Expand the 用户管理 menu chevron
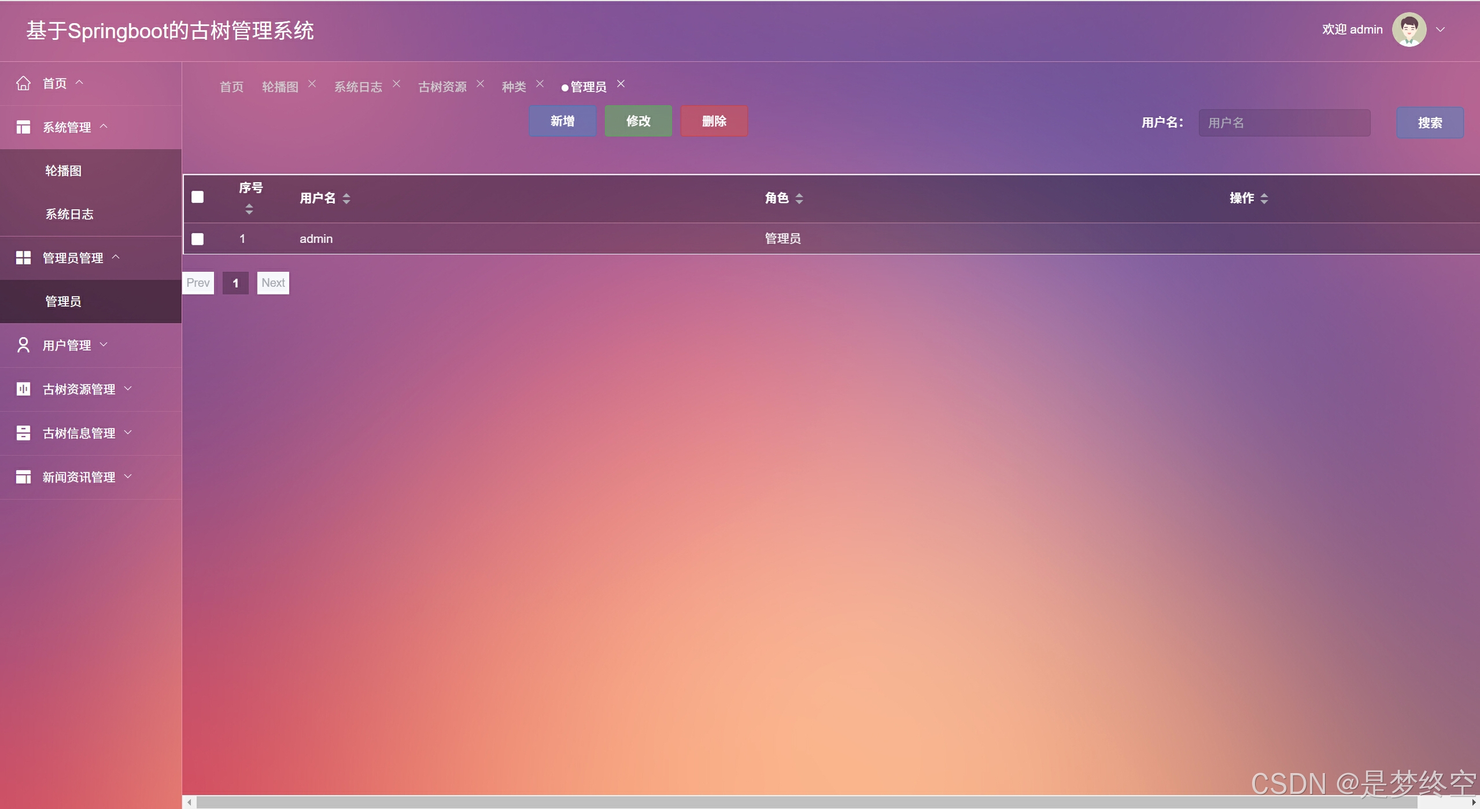The width and height of the screenshot is (1480, 809). pyautogui.click(x=104, y=345)
